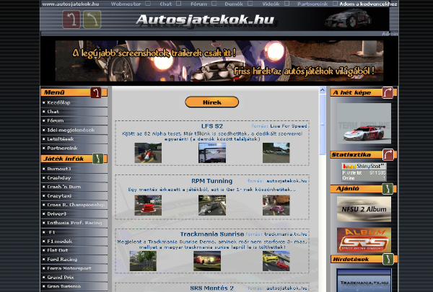Click the Admin link
433x292 pixels.
point(390,34)
